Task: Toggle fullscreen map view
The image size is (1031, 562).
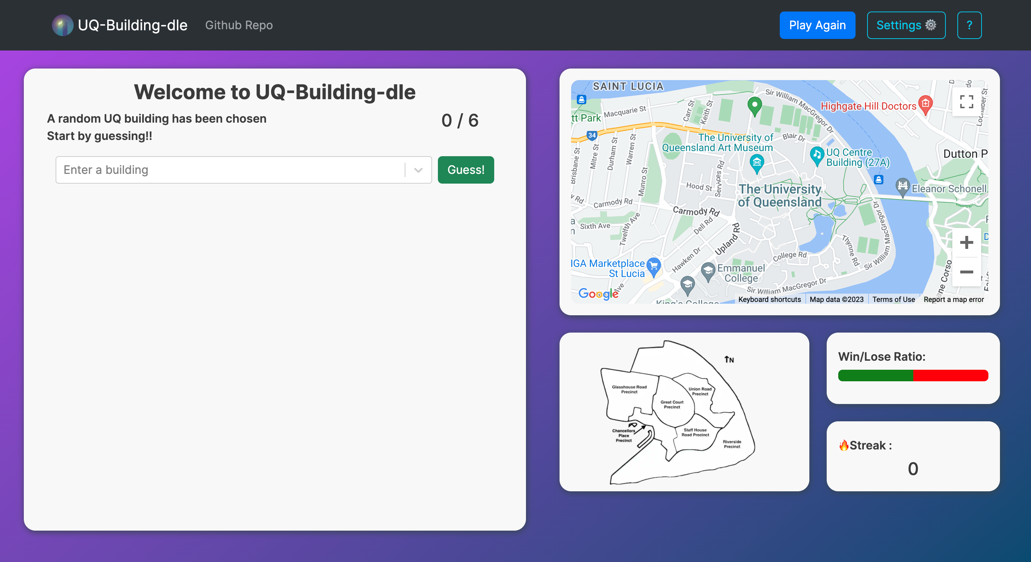Action: pyautogui.click(x=966, y=102)
